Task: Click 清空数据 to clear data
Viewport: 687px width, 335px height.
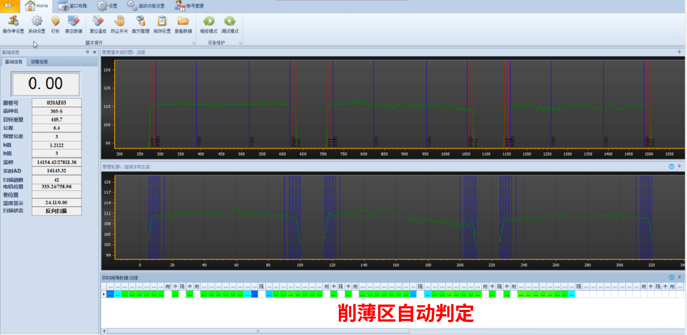Action: tap(74, 25)
